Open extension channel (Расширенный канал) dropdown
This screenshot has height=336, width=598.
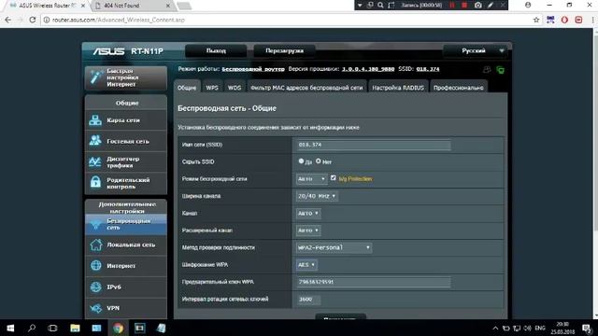click(308, 231)
